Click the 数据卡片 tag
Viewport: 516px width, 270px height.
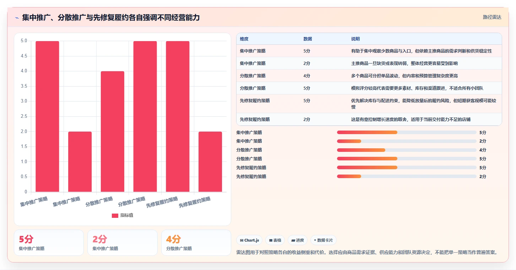click(323, 240)
